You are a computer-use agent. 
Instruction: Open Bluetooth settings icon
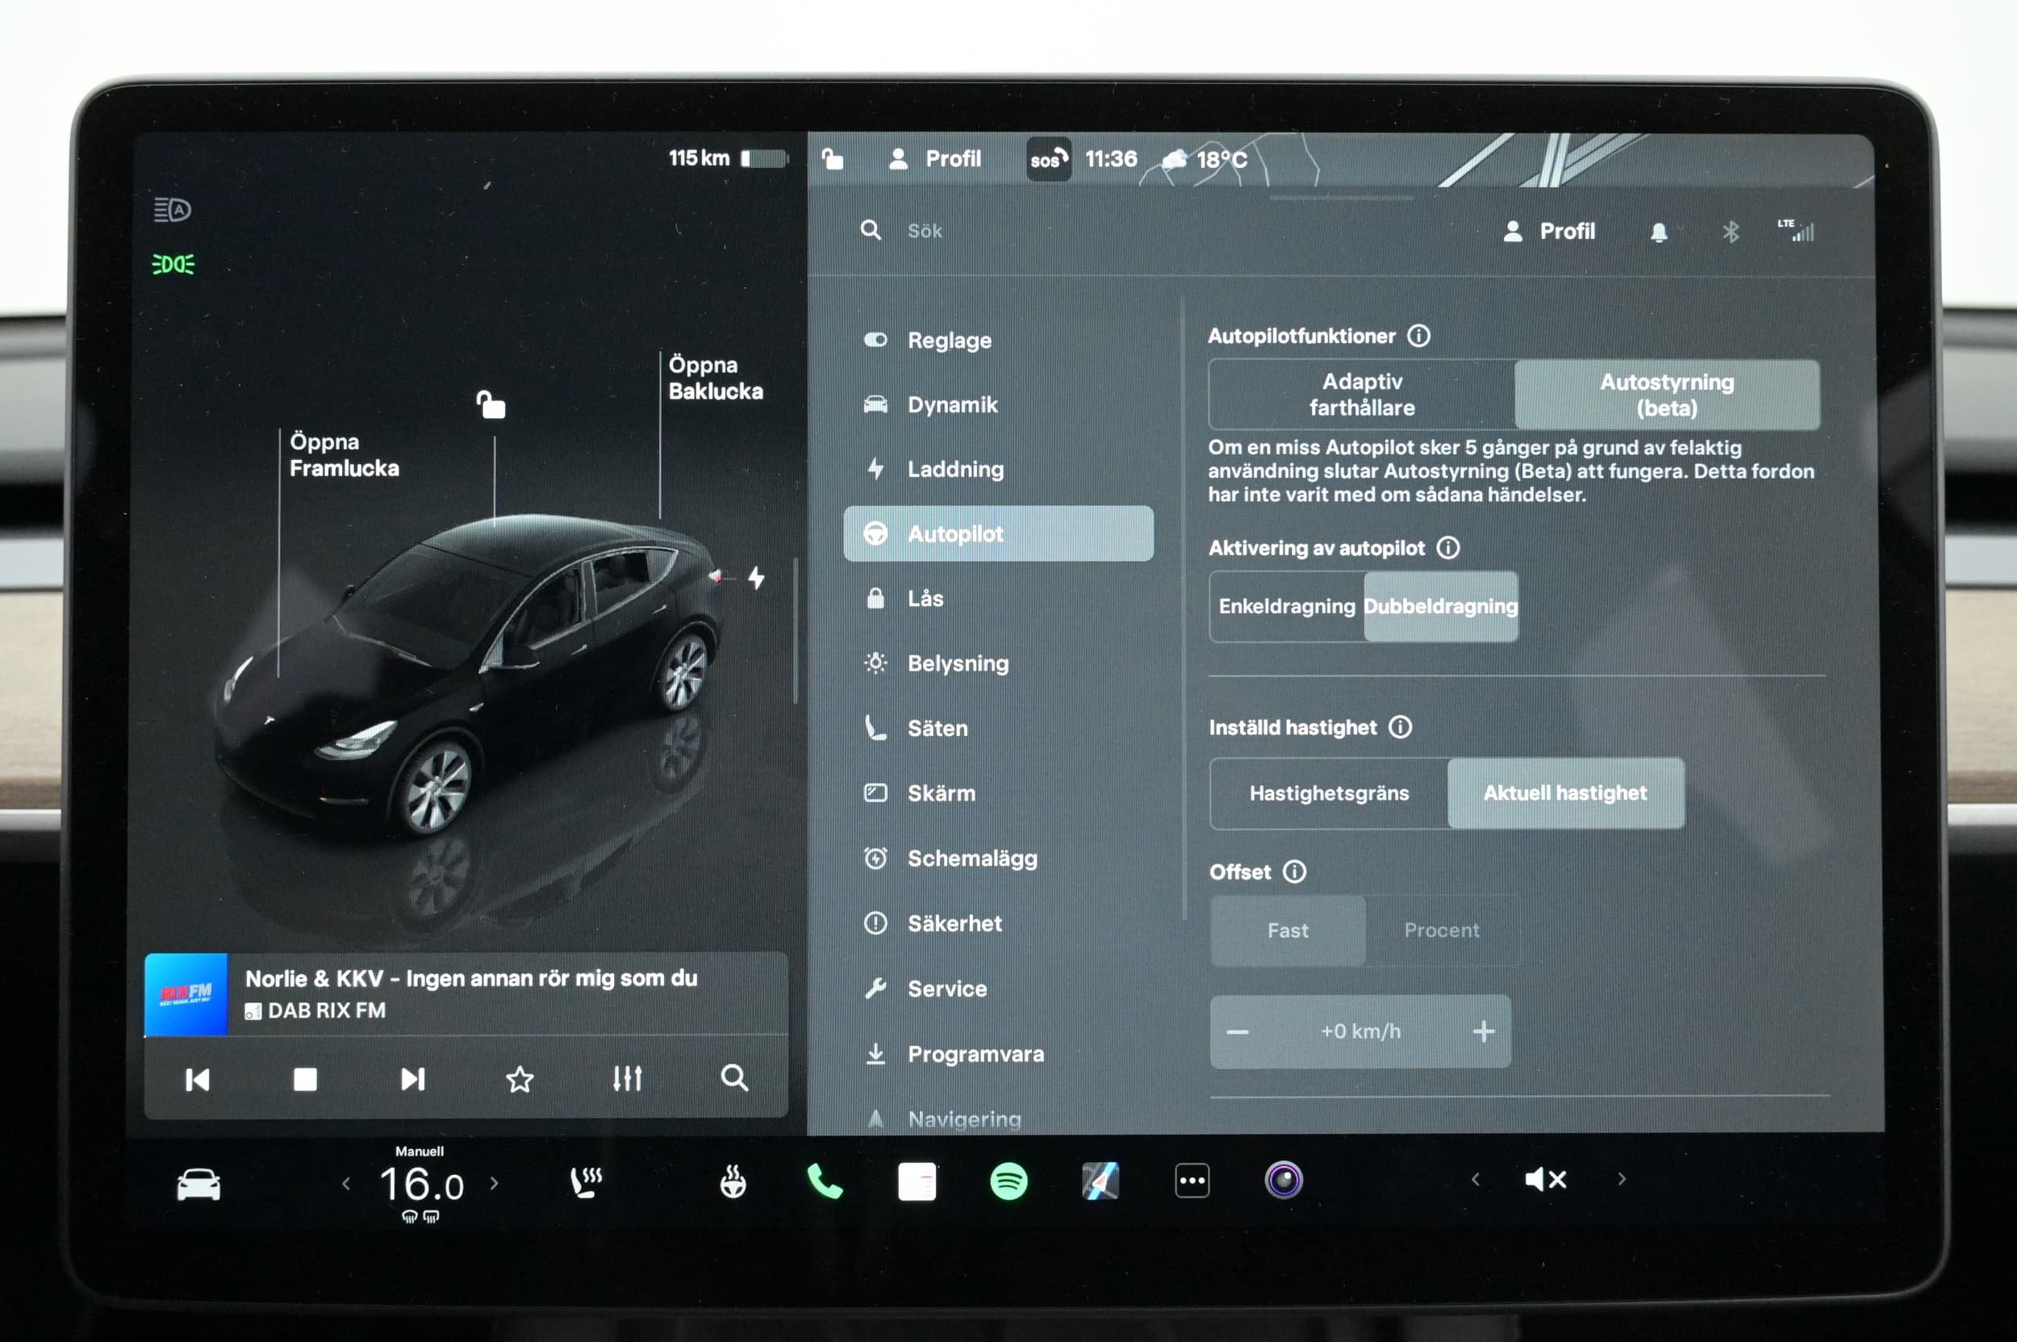[x=1731, y=232]
